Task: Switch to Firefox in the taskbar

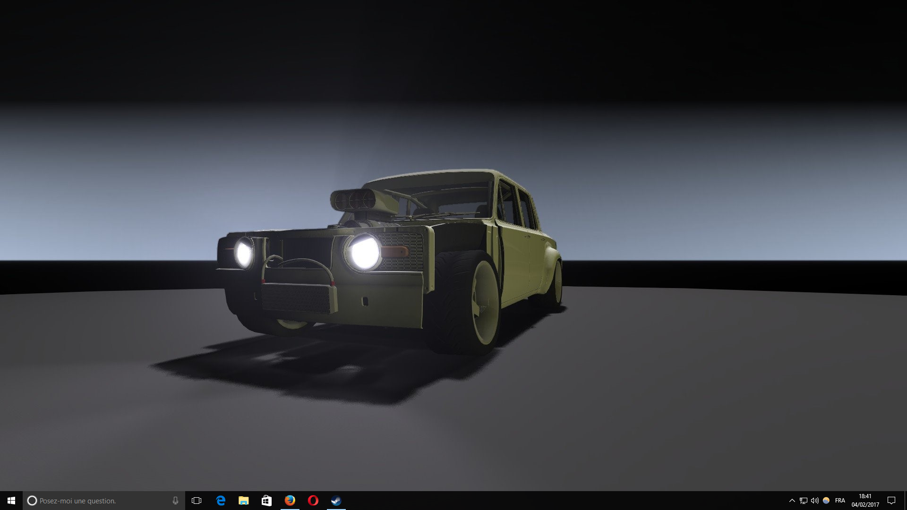Action: point(290,501)
